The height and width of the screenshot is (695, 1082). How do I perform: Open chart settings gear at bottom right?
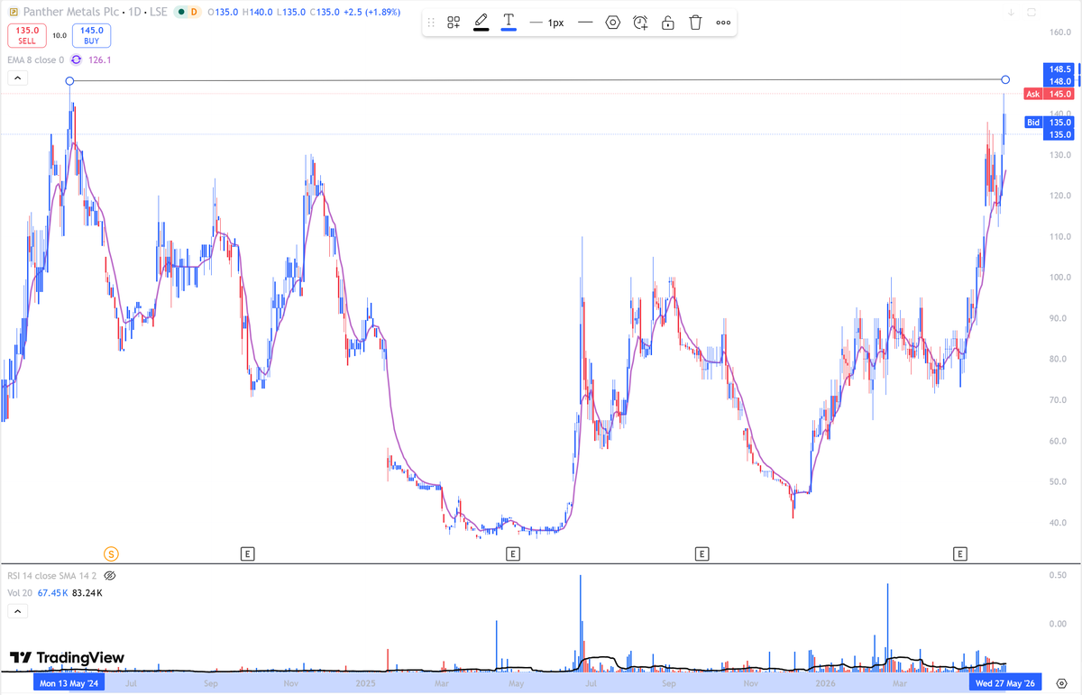(1061, 683)
